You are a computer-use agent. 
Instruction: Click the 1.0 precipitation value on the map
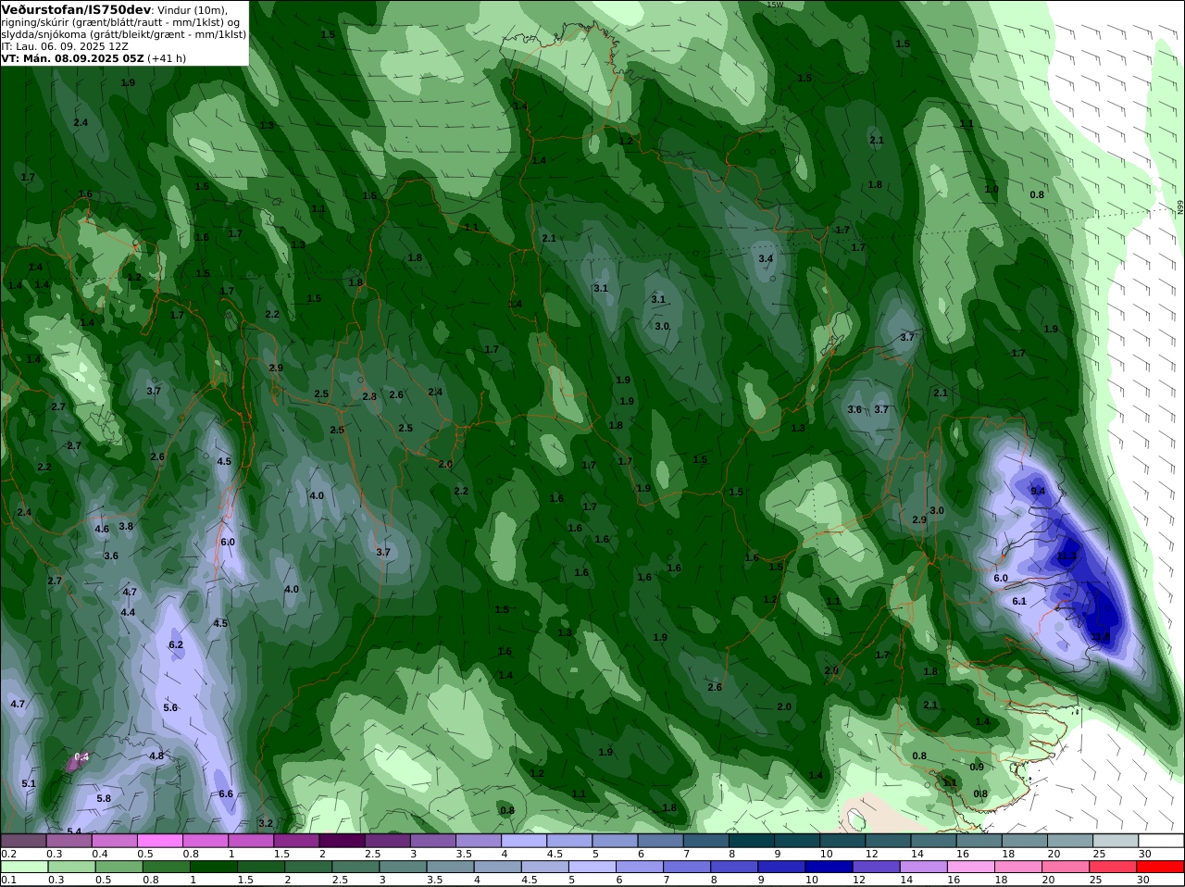pyautogui.click(x=992, y=190)
